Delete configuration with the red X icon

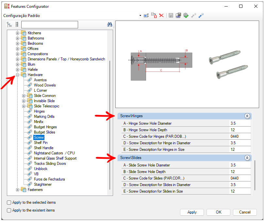(161, 15)
